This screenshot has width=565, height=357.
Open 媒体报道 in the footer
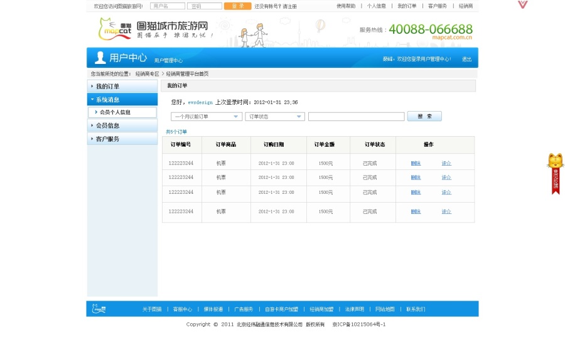213,309
